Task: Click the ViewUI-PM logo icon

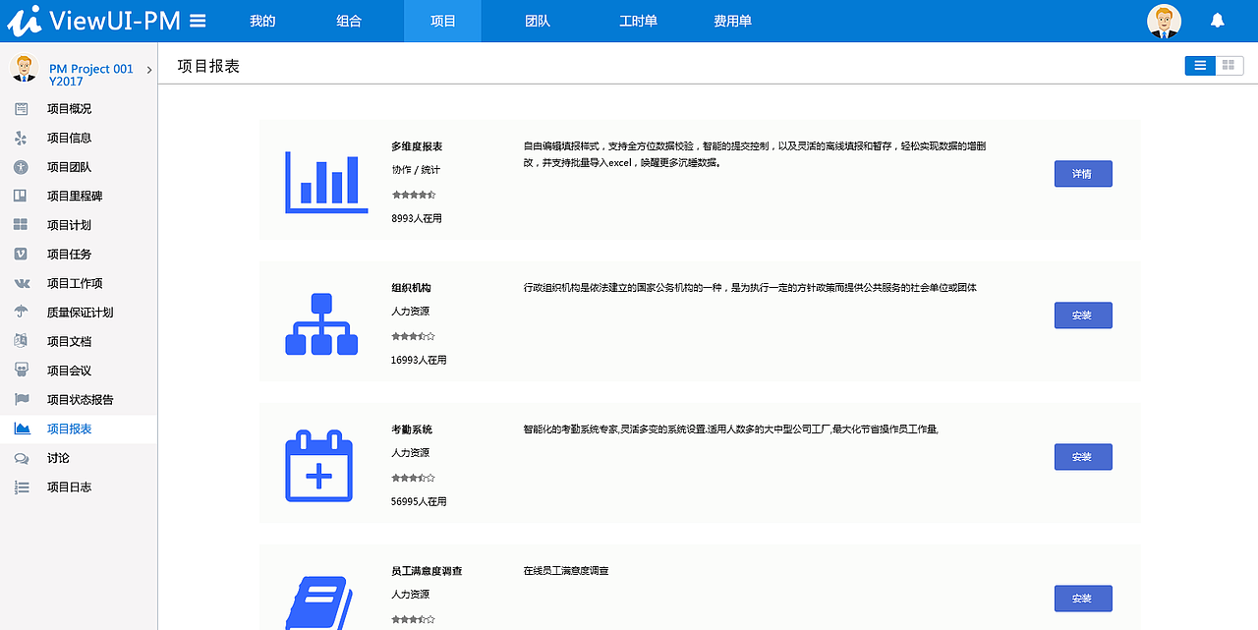Action: 23,20
